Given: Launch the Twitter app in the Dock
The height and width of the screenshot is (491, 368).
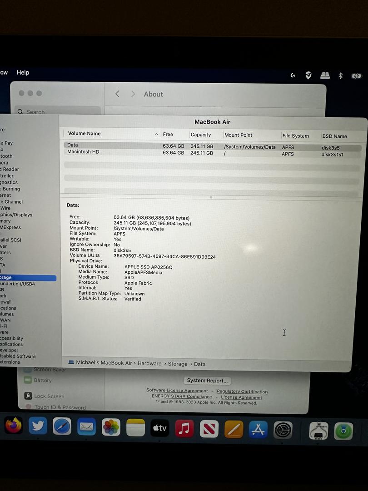Looking at the screenshot, I should click(38, 426).
